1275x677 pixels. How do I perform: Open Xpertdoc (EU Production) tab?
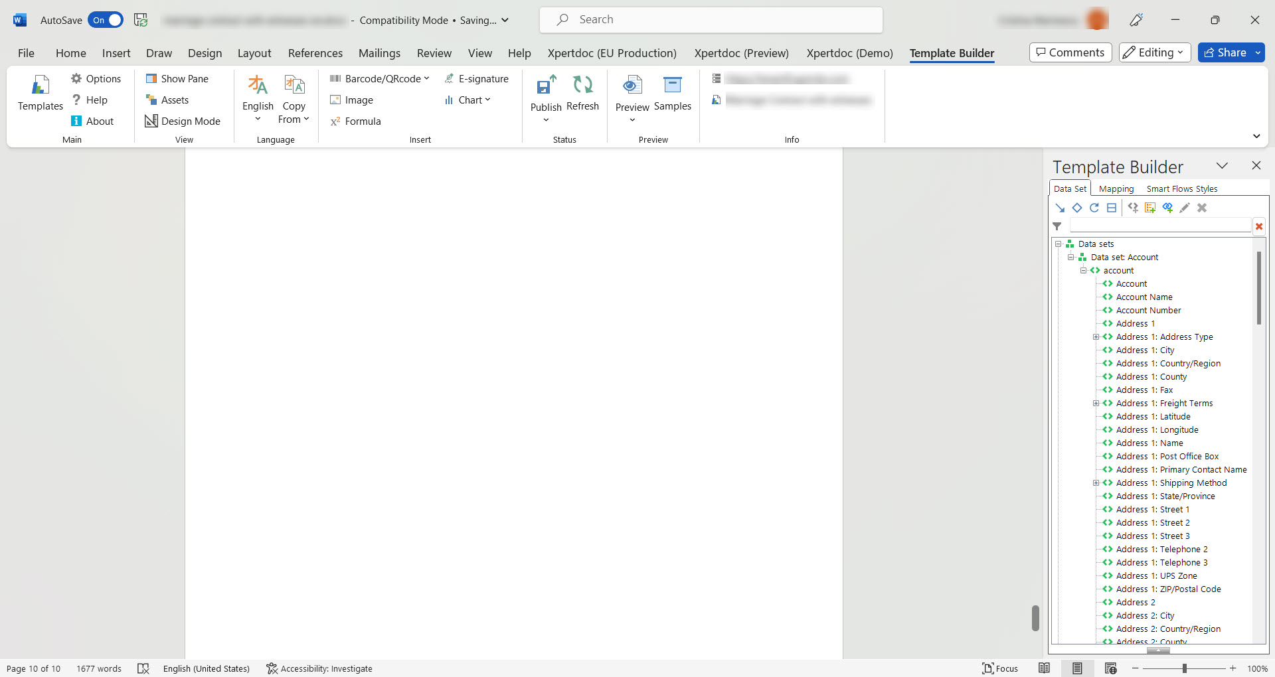pos(612,53)
